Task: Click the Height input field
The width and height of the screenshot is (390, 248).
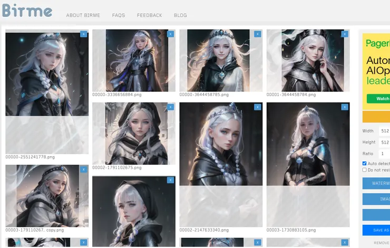Action: [x=384, y=142]
